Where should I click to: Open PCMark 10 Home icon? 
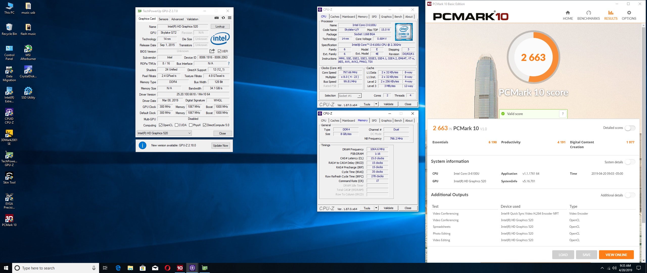[x=568, y=15]
